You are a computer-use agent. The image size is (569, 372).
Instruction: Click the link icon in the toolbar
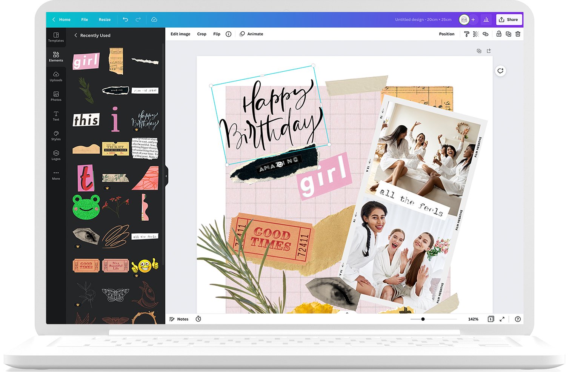coord(486,34)
